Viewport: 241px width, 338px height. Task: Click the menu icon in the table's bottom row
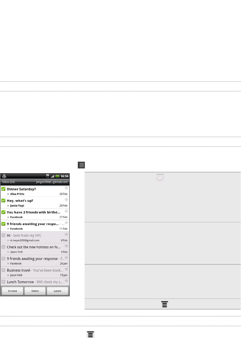[x=165, y=304]
